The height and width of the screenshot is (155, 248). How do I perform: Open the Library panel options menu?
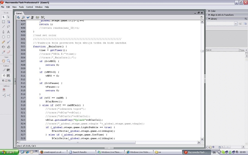point(246,19)
